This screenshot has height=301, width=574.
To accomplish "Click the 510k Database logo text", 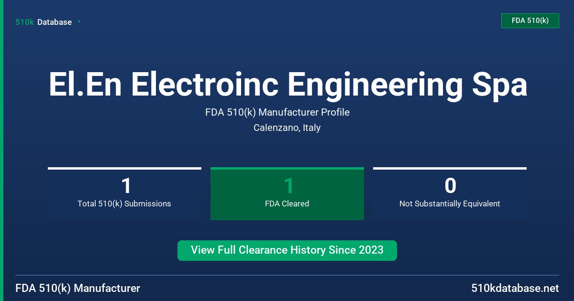I will pos(44,22).
